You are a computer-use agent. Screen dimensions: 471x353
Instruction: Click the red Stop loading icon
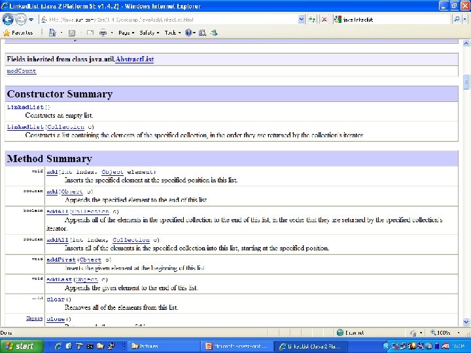[324, 20]
